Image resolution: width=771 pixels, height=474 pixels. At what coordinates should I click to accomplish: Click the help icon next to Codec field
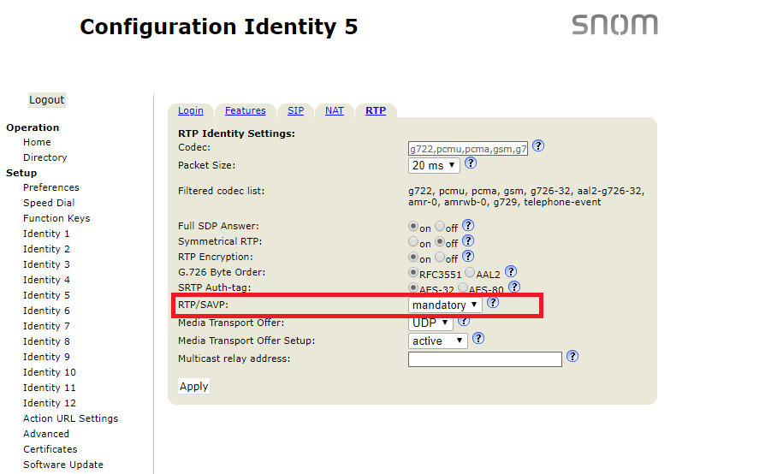tap(538, 146)
